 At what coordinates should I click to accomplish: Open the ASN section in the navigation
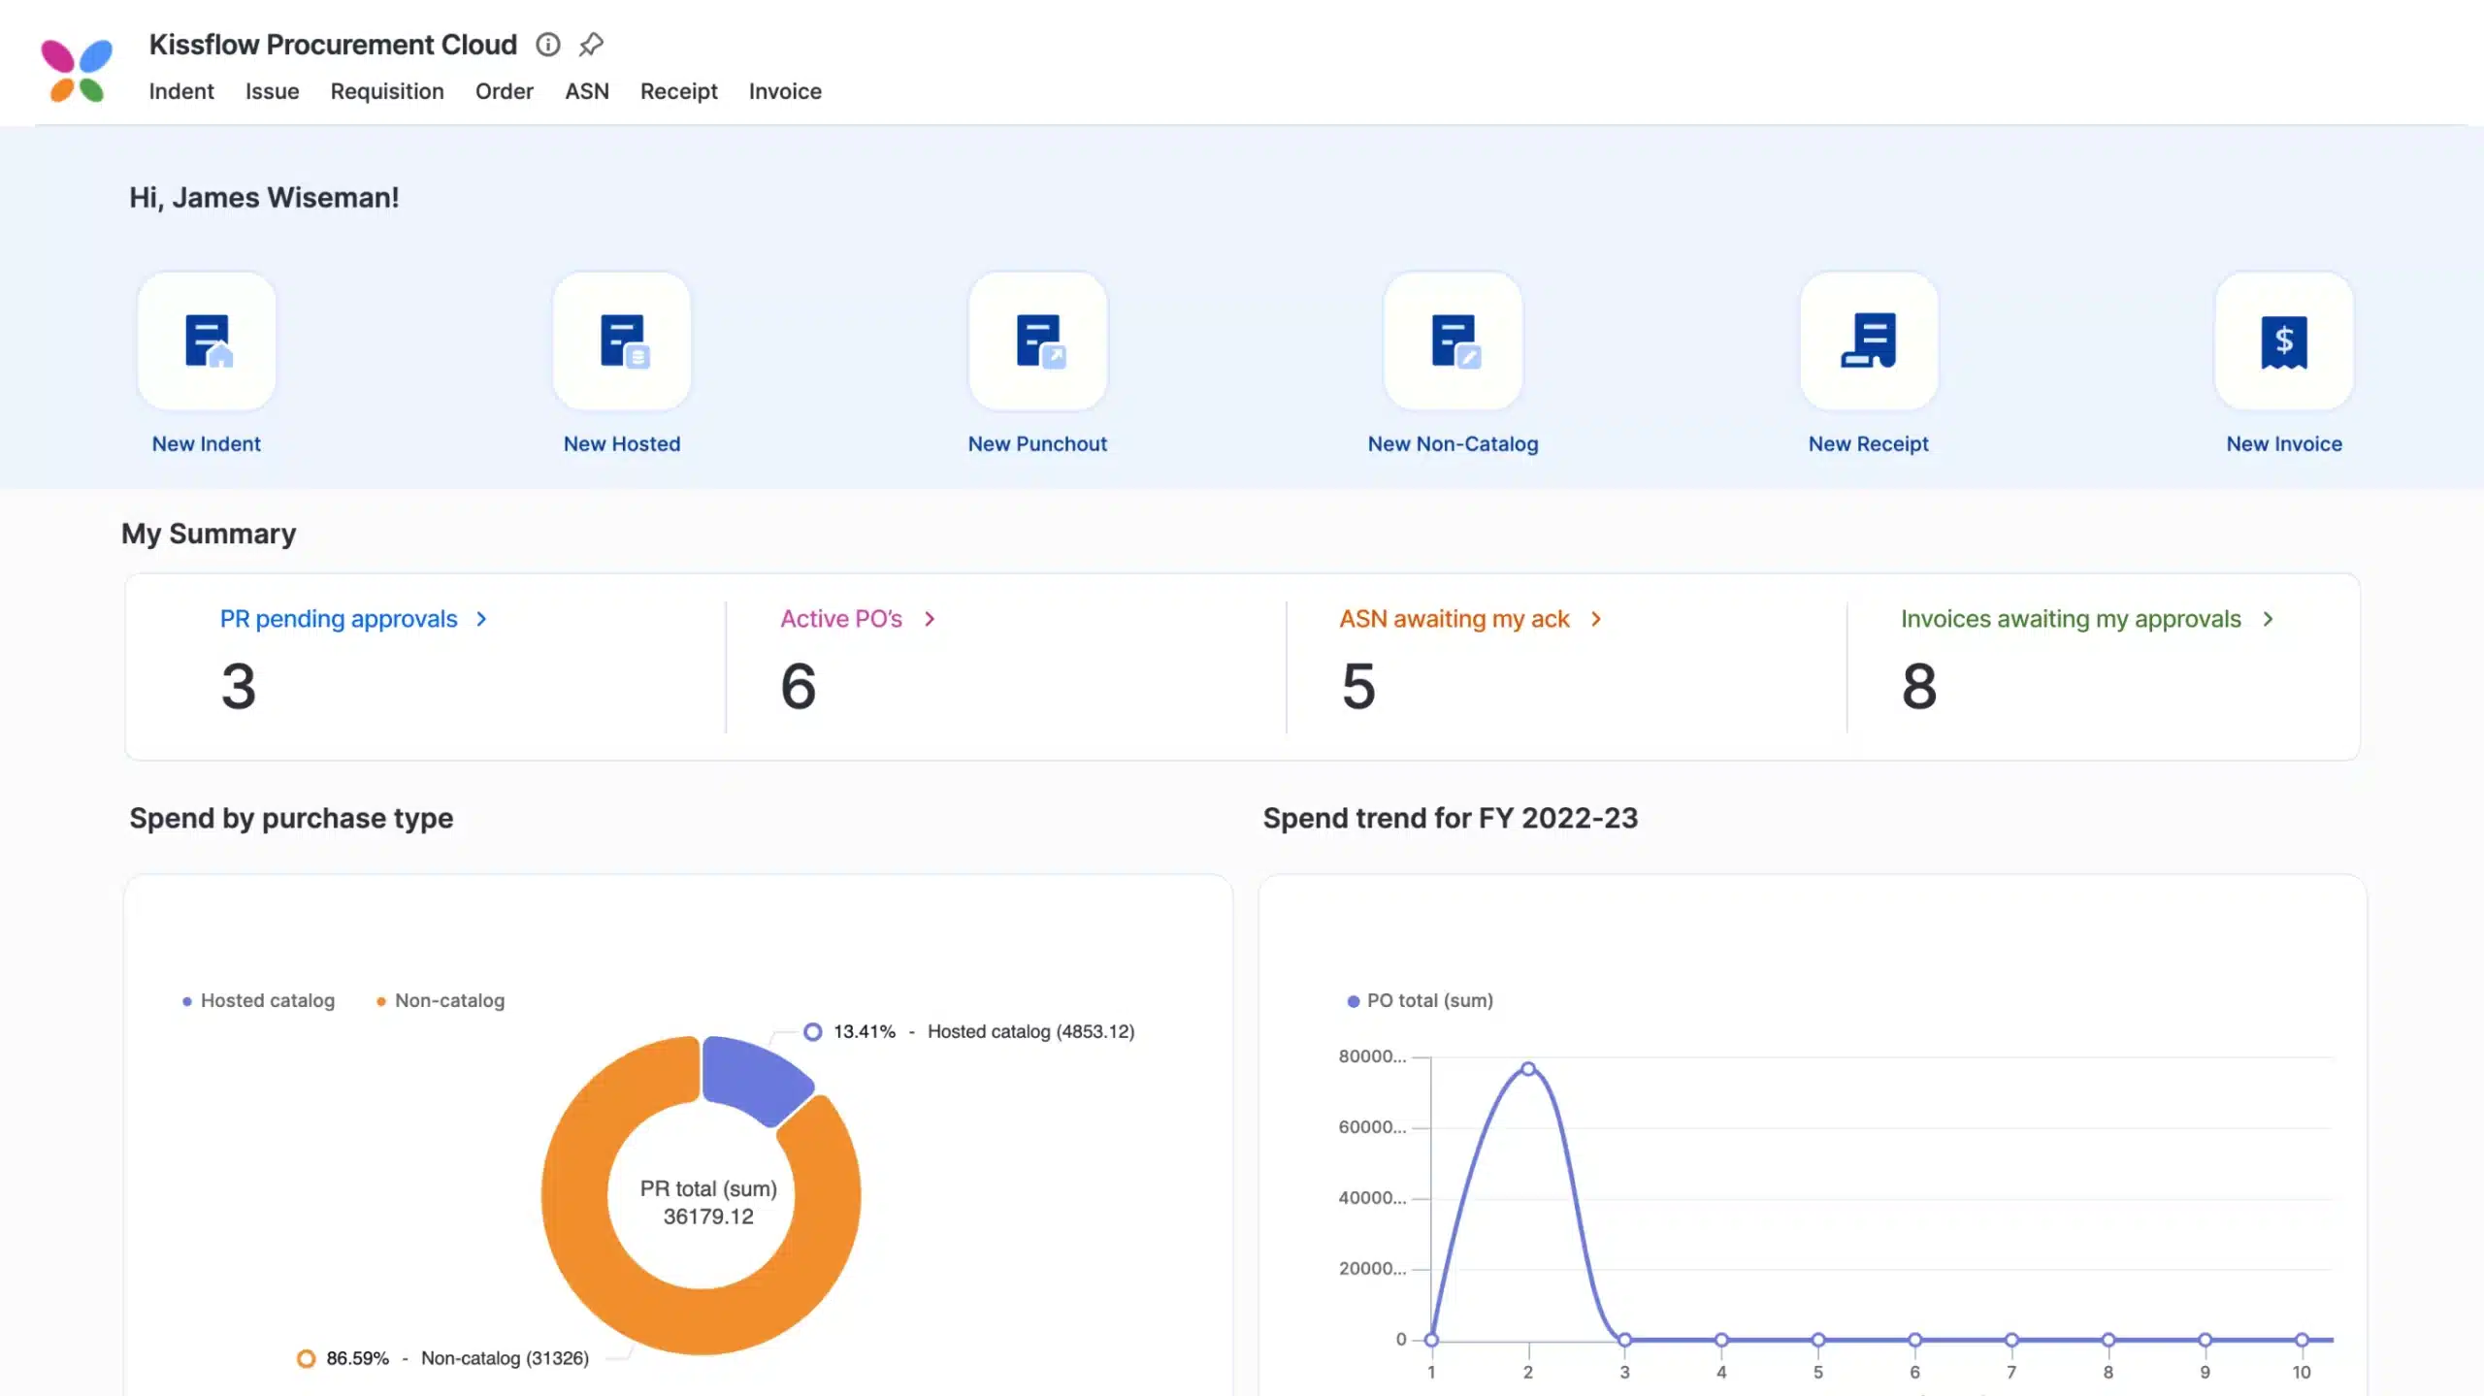click(x=587, y=91)
